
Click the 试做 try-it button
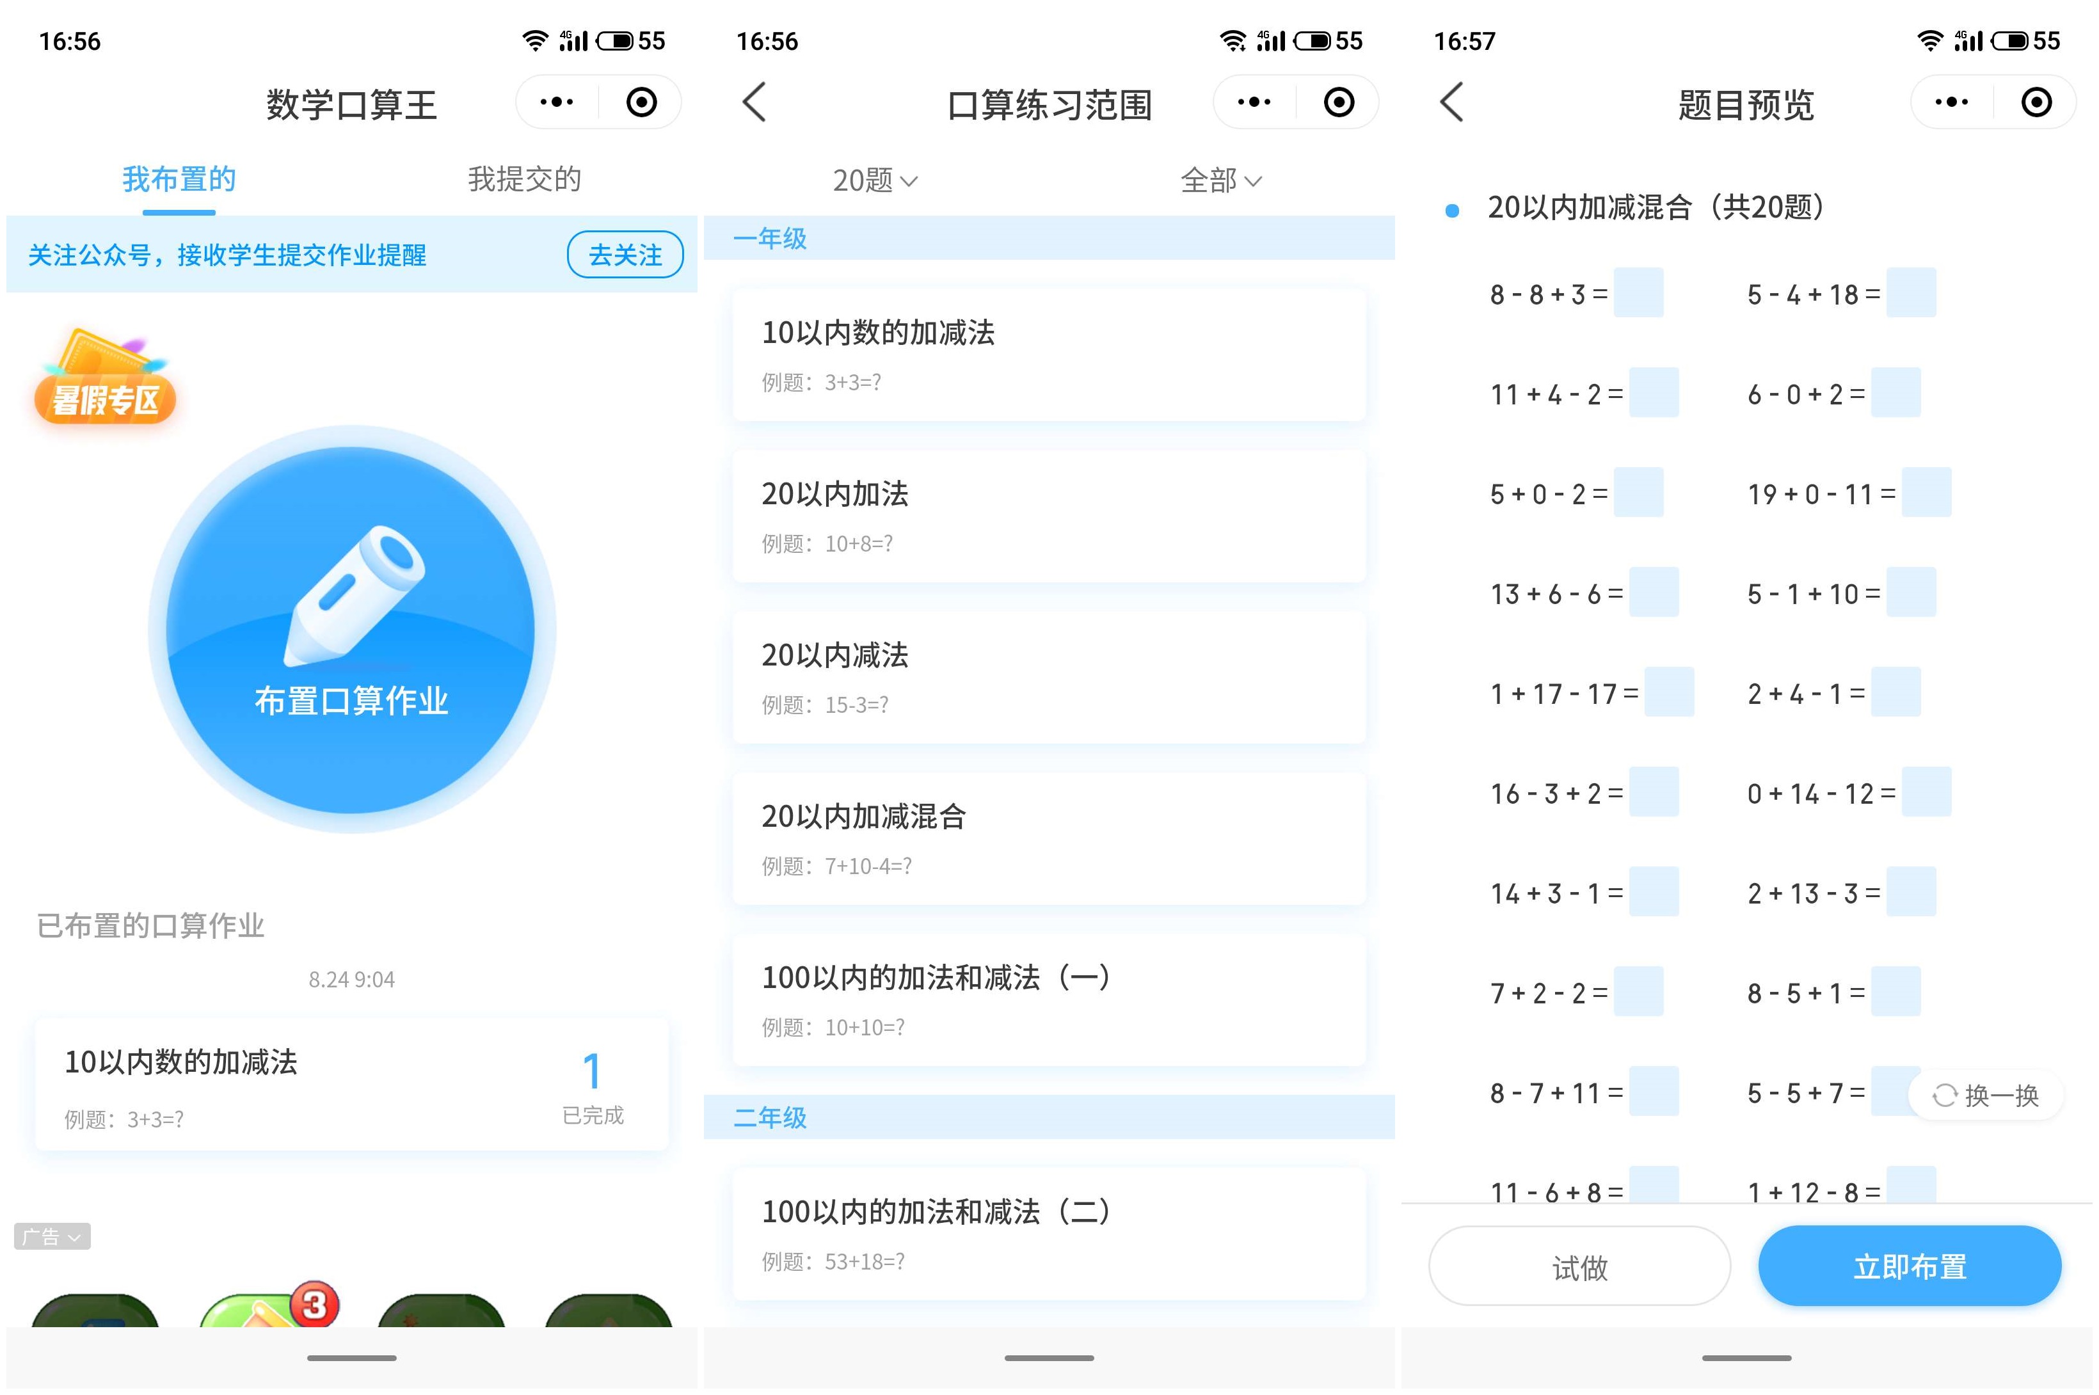[1579, 1266]
